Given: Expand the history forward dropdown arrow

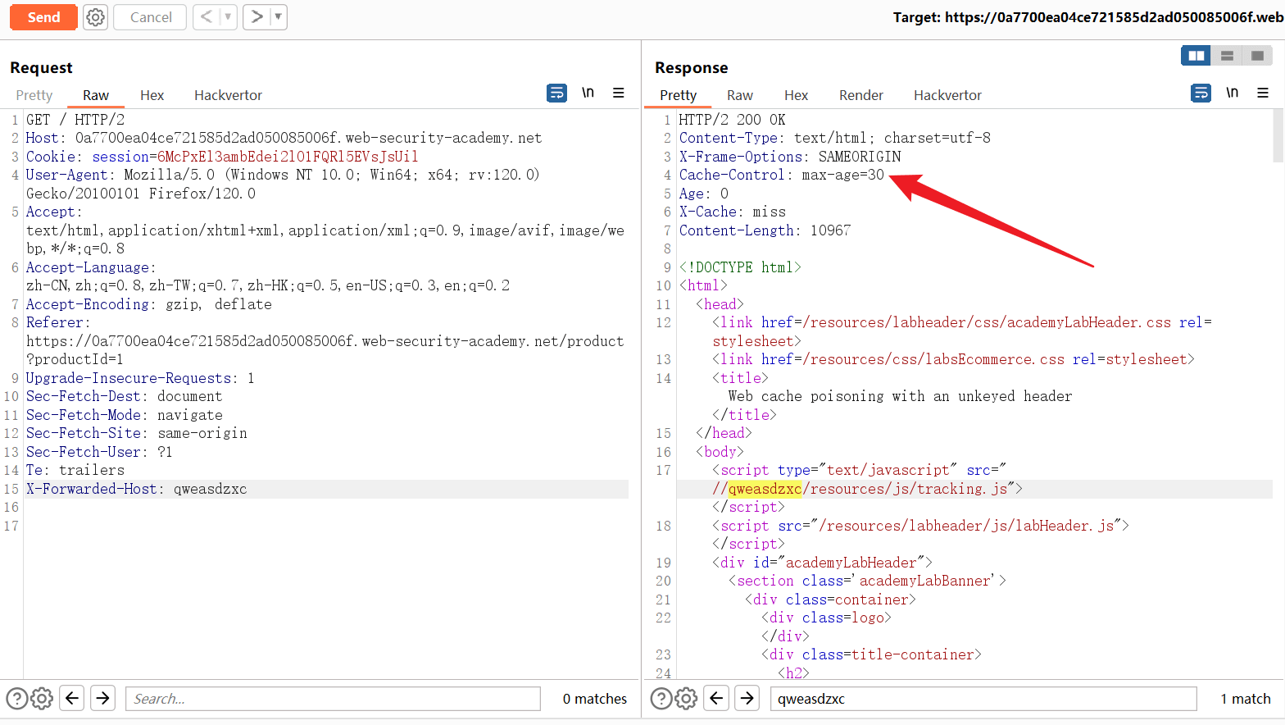Looking at the screenshot, I should 278,17.
